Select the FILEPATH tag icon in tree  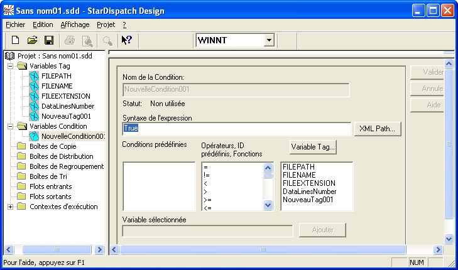(34, 76)
